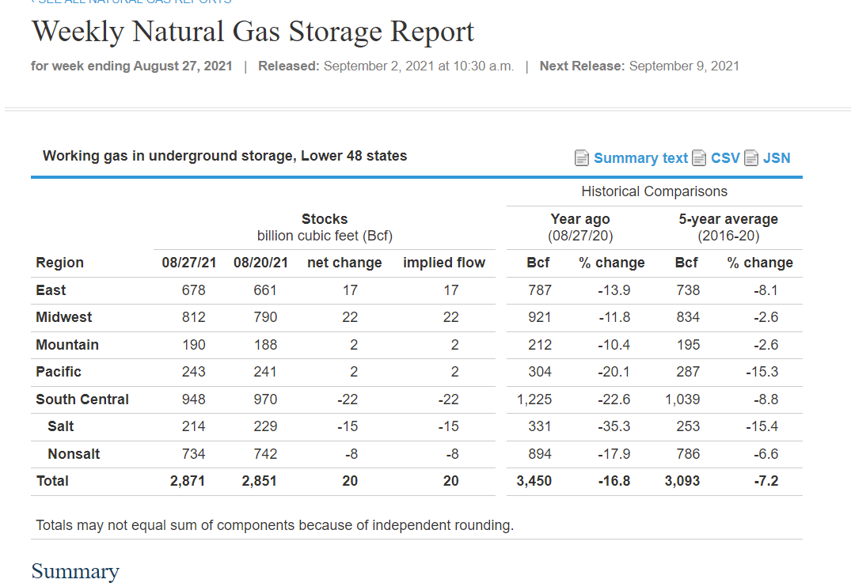Click the South Central row label

coord(82,399)
